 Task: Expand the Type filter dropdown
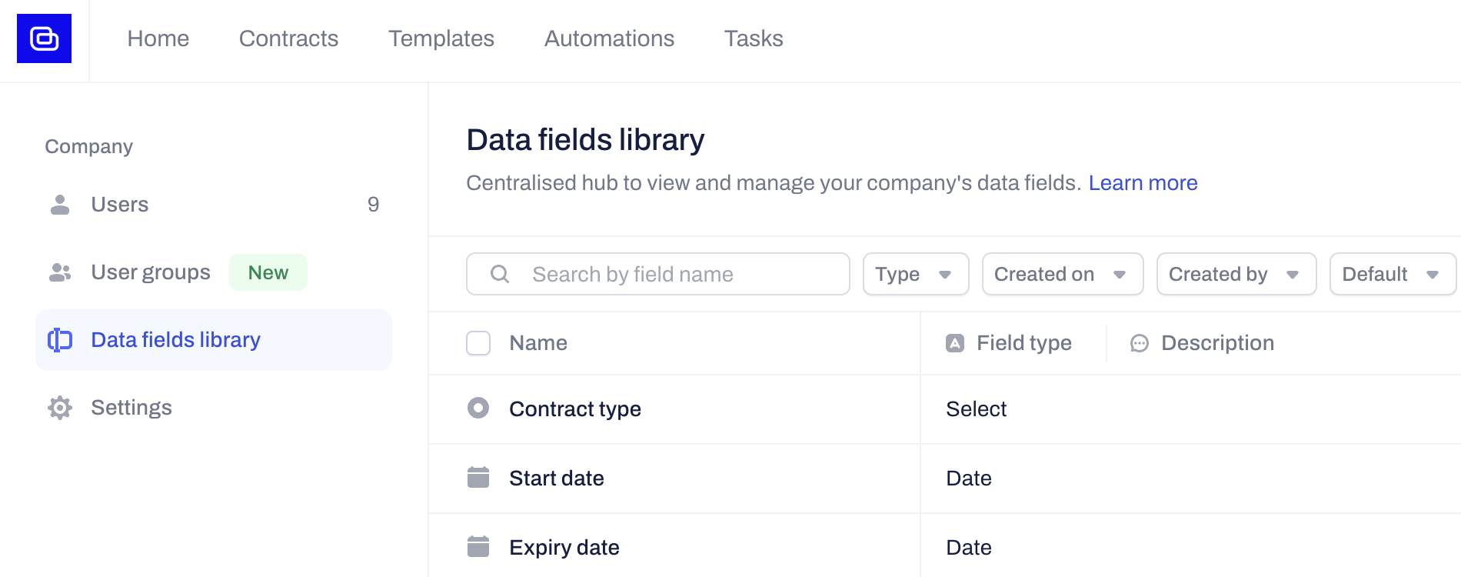click(915, 274)
